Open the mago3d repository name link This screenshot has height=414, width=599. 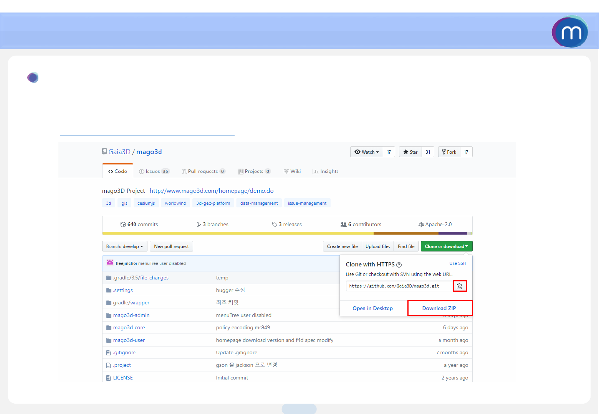(149, 152)
